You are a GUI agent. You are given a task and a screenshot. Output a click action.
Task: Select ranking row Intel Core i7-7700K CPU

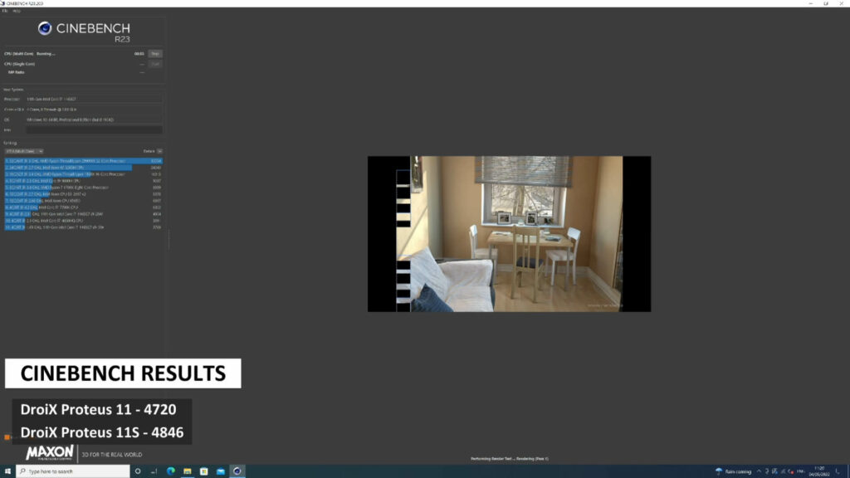(x=84, y=207)
